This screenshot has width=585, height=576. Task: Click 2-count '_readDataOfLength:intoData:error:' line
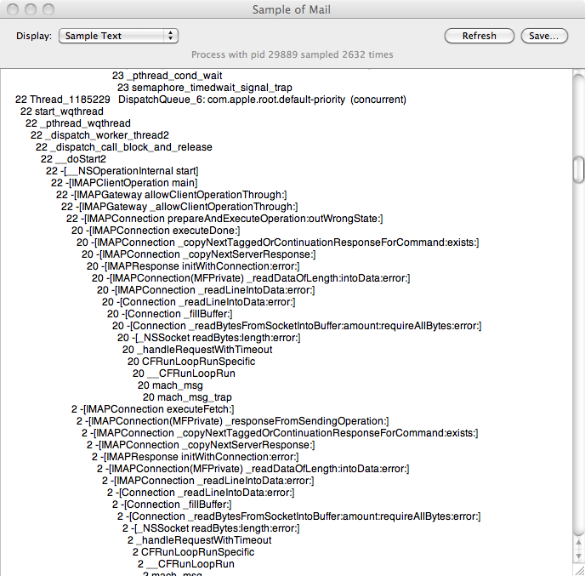253,470
